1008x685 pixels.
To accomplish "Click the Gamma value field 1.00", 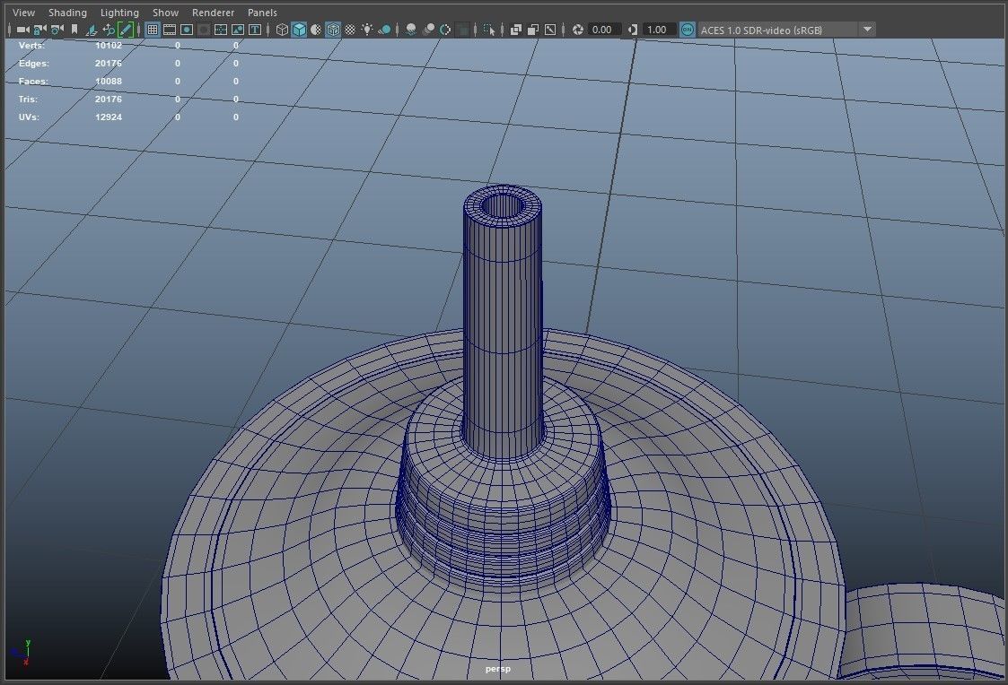I will [x=659, y=30].
